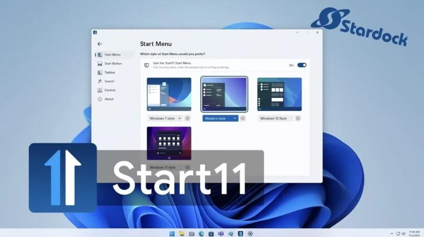Launch Camera app from the taskbar
Viewport: 424px width, 237px height.
pos(192,233)
